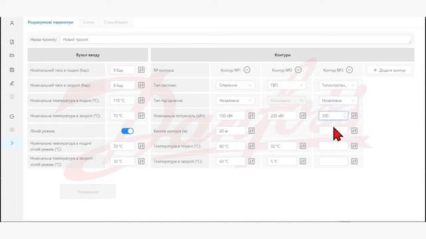Click the 9 бар supply pressure field

coord(122,70)
